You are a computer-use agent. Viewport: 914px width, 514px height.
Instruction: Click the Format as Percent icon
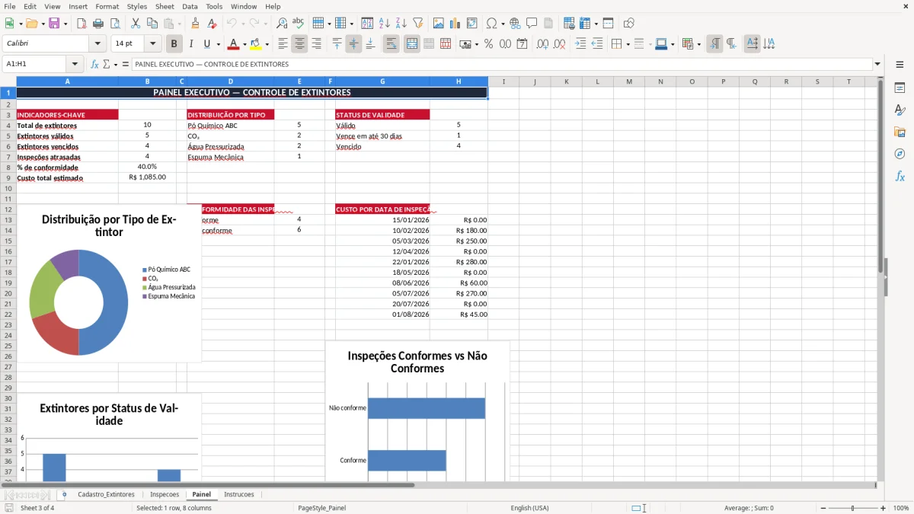coord(488,44)
